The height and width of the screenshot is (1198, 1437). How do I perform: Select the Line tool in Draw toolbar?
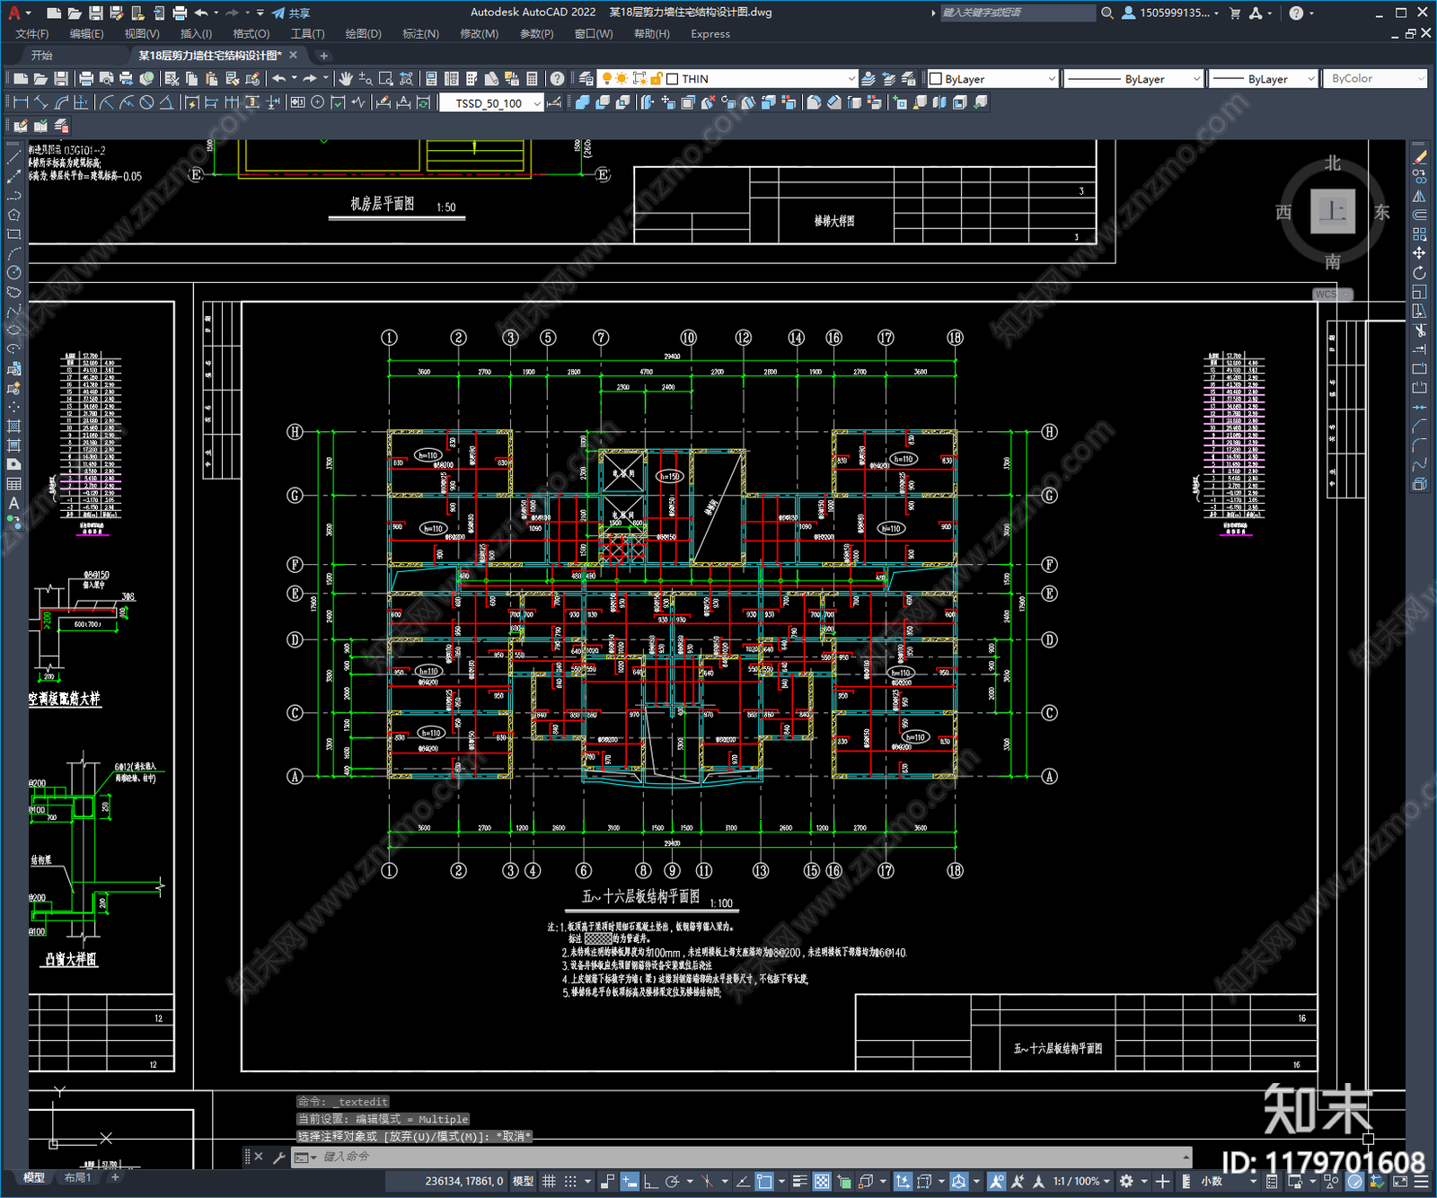click(13, 157)
